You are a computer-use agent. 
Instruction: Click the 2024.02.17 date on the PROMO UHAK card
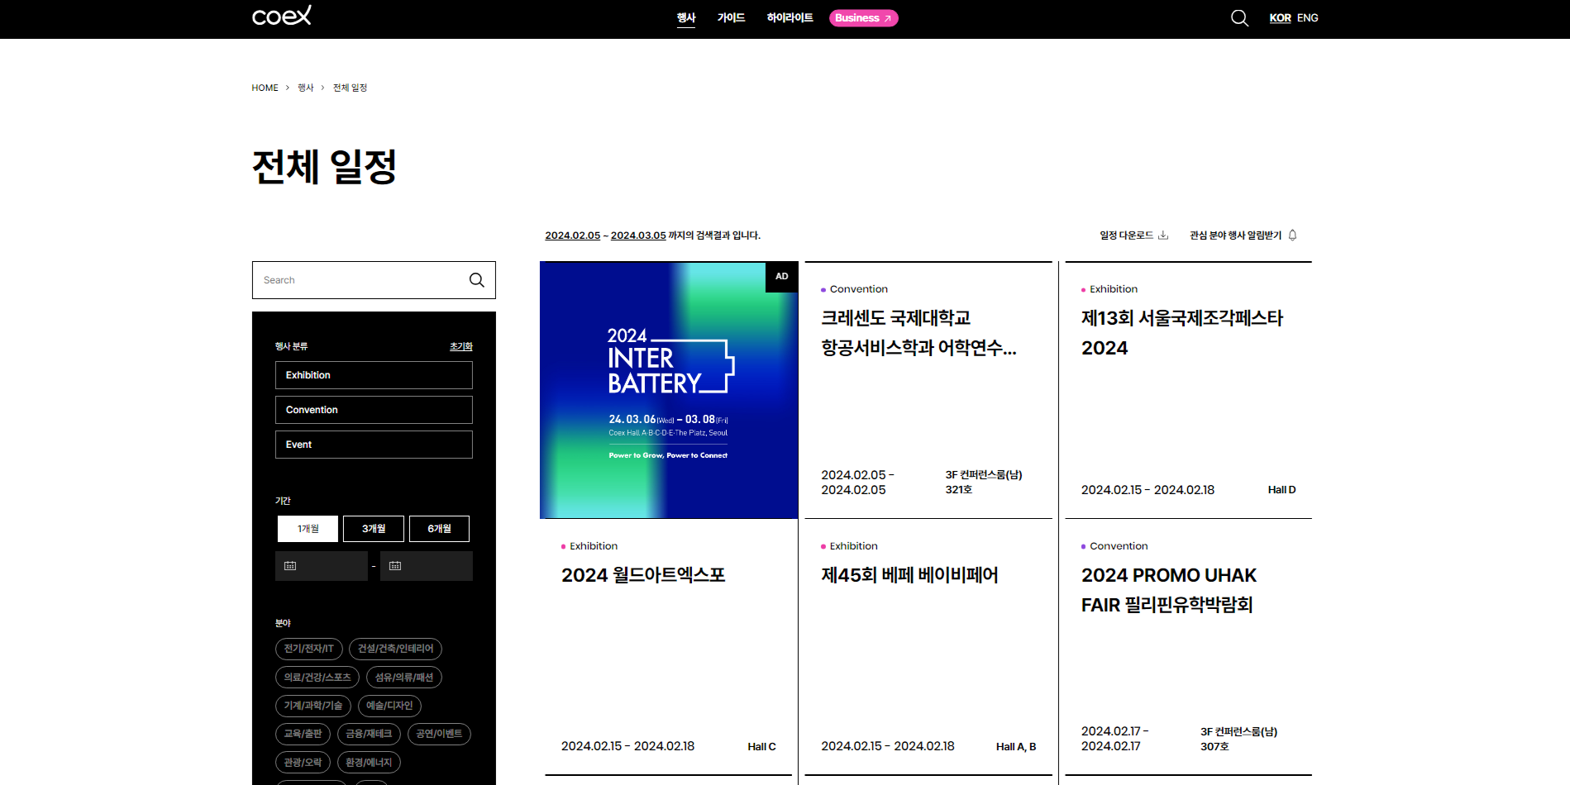pyautogui.click(x=1114, y=739)
